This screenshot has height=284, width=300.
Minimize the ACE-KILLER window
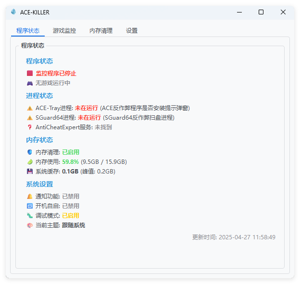coord(239,12)
